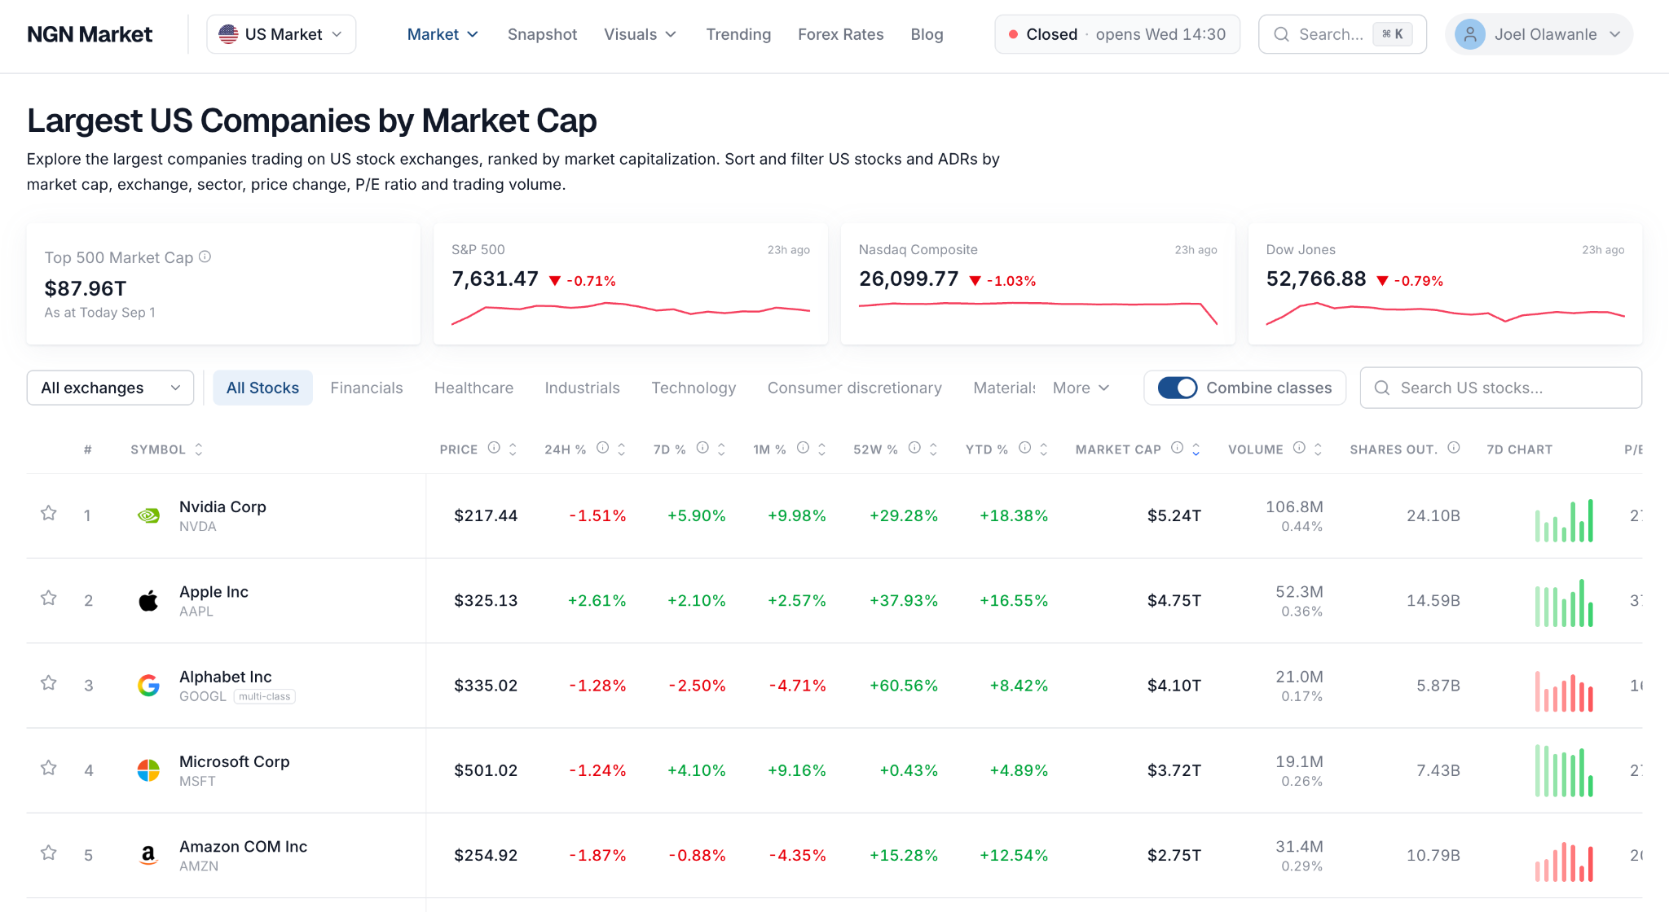Viewport: 1669px width, 912px height.
Task: Filter by Technology sector
Action: click(x=694, y=388)
